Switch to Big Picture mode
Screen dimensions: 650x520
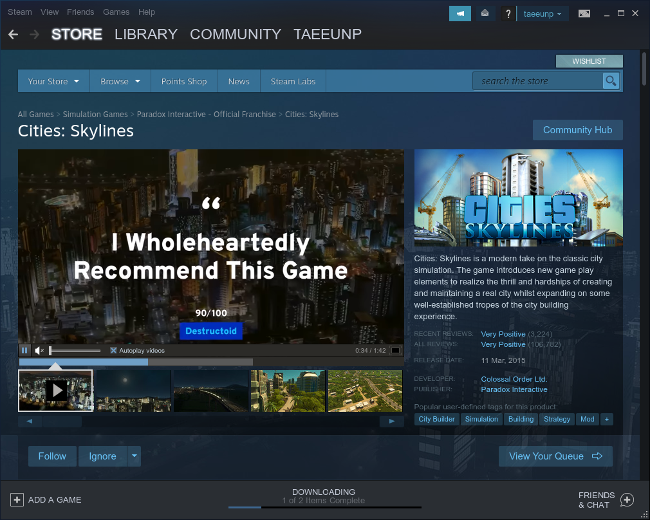(x=584, y=14)
